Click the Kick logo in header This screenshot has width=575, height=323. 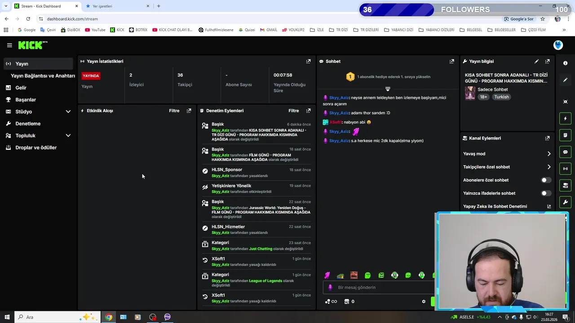click(x=32, y=45)
